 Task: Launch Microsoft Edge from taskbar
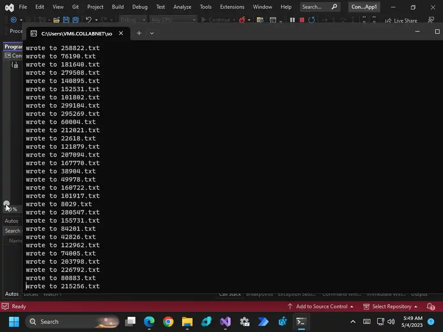click(149, 322)
